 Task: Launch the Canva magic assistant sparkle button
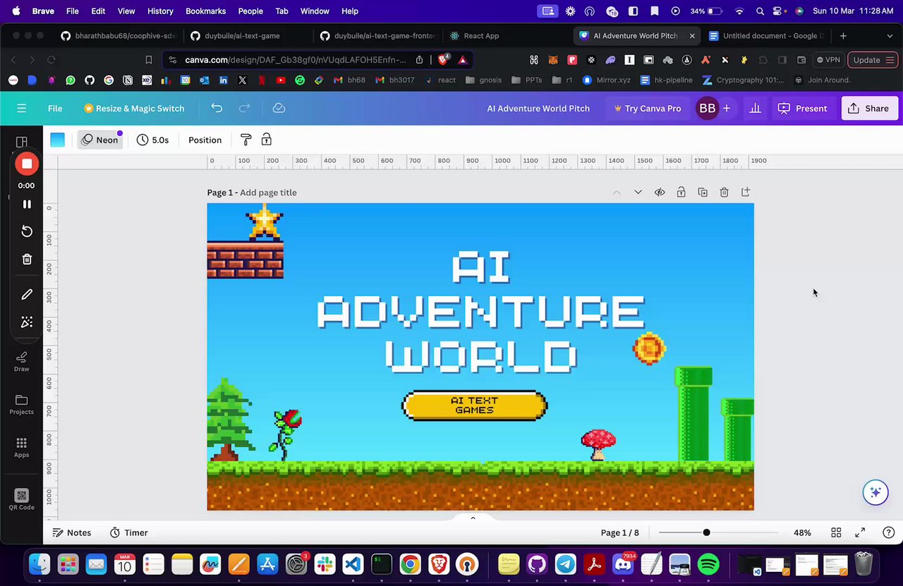click(875, 492)
